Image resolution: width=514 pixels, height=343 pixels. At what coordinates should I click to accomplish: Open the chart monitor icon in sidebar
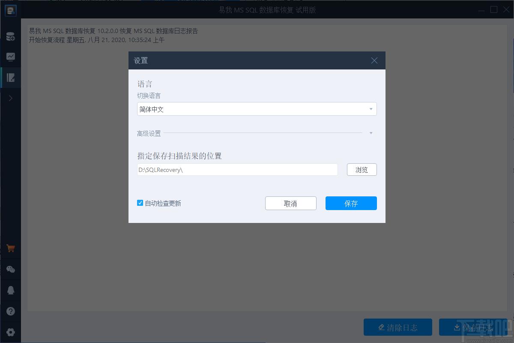pos(11,57)
